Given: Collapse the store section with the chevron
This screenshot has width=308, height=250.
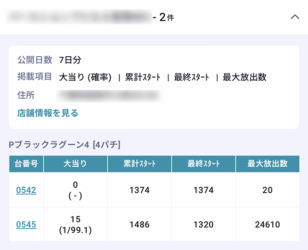Looking at the screenshot, I should (x=295, y=17).
